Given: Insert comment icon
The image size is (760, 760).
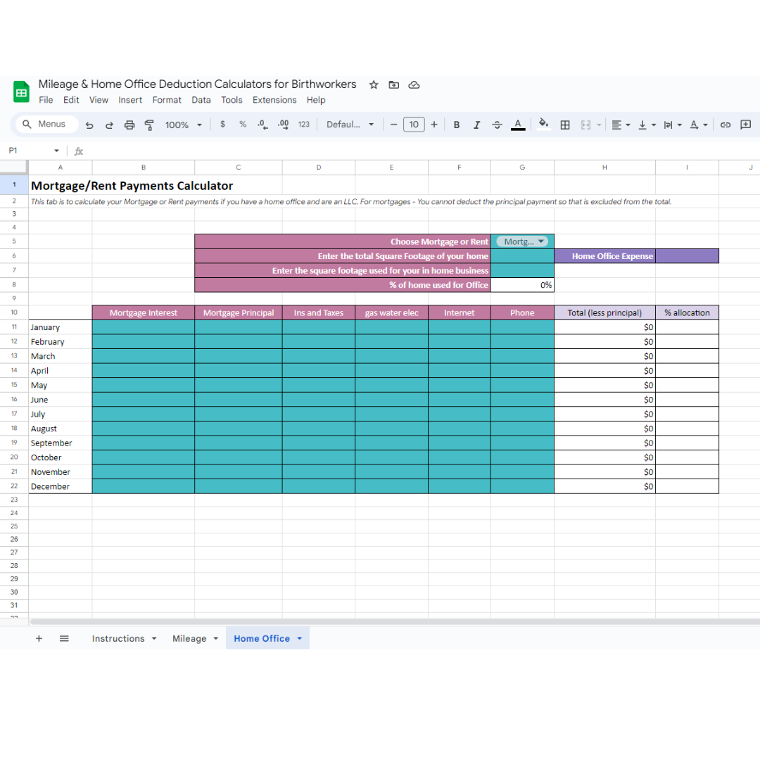Looking at the screenshot, I should (x=745, y=125).
